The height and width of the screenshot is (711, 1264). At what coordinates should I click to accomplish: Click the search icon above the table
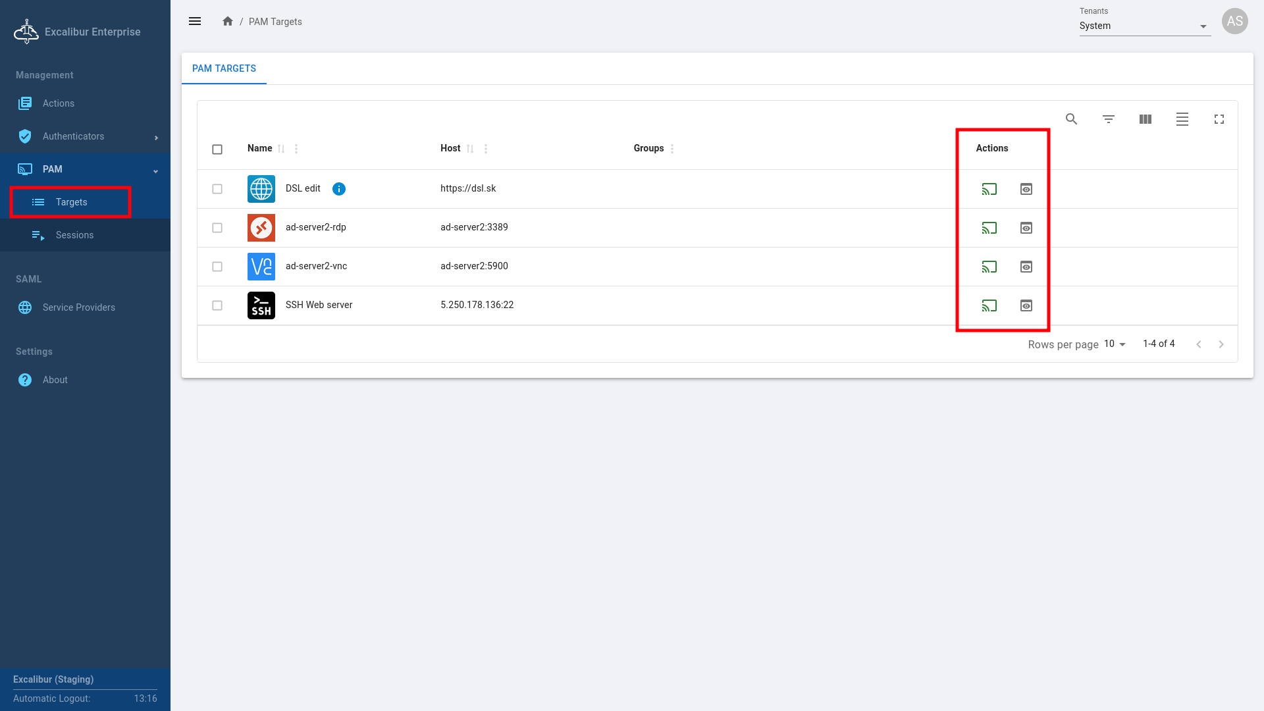coord(1071,119)
